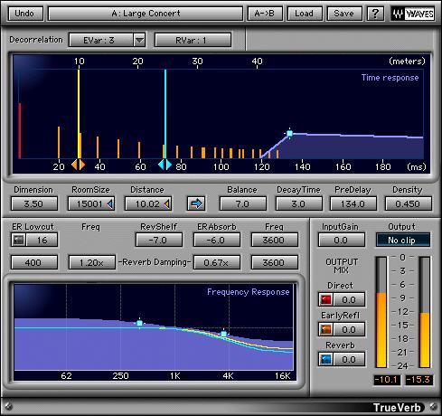Select the PreDelay handle on time response graph
The width and height of the screenshot is (442, 416).
289,133
